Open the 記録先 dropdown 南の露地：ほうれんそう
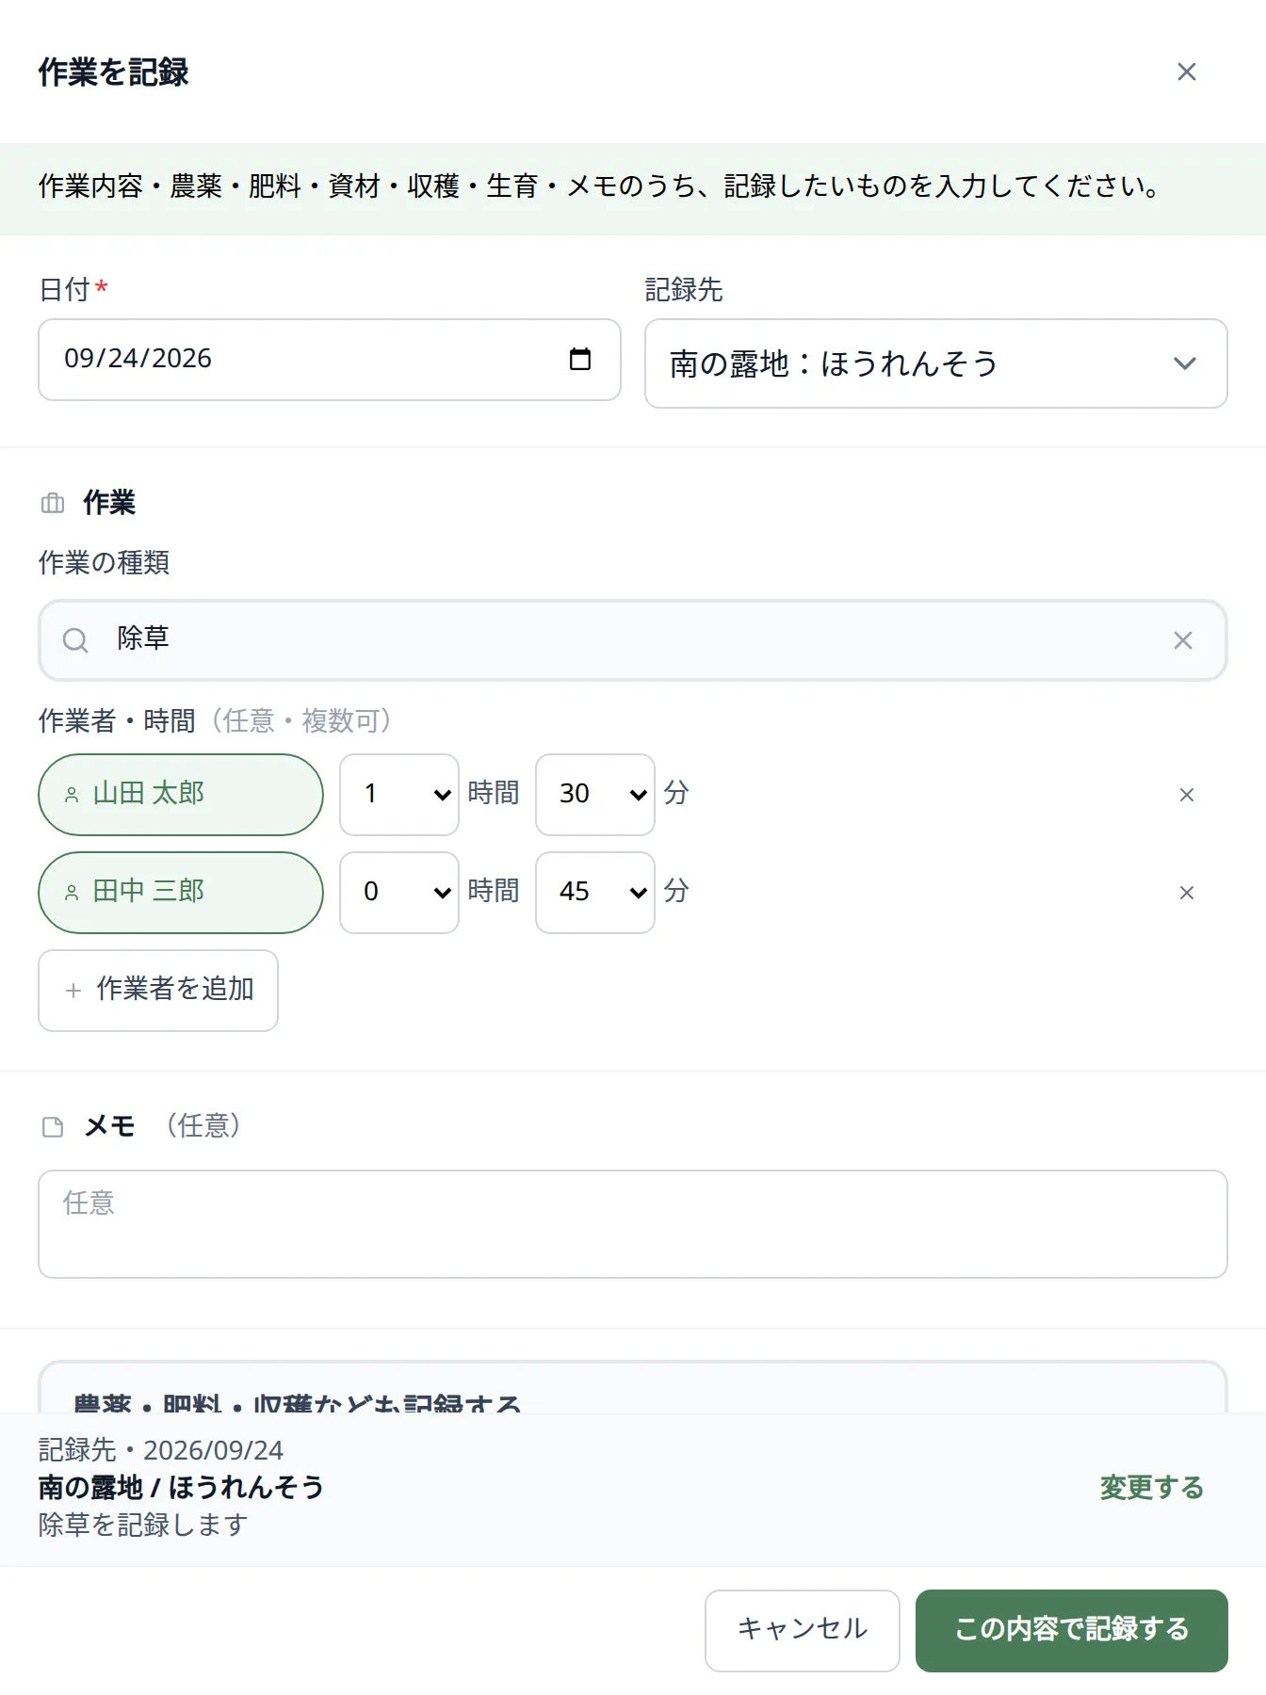Image resolution: width=1266 pixels, height=1695 pixels. (935, 363)
